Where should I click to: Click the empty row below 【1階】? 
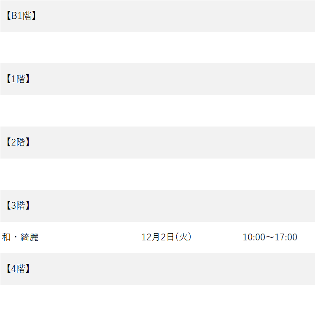[x=157, y=111]
